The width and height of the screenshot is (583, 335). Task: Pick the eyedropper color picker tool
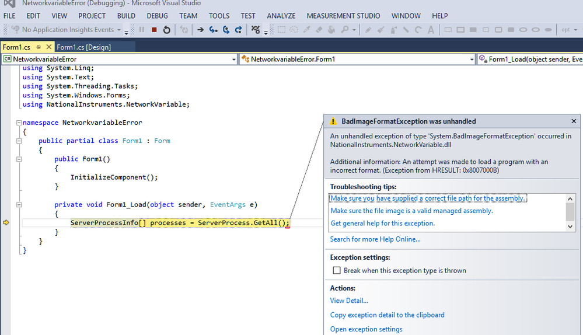[306, 30]
